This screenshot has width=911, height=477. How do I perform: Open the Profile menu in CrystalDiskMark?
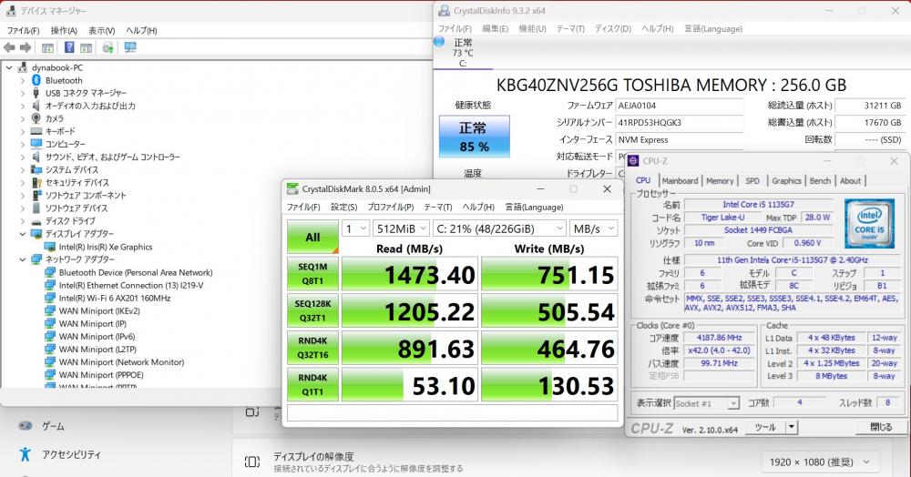(391, 208)
